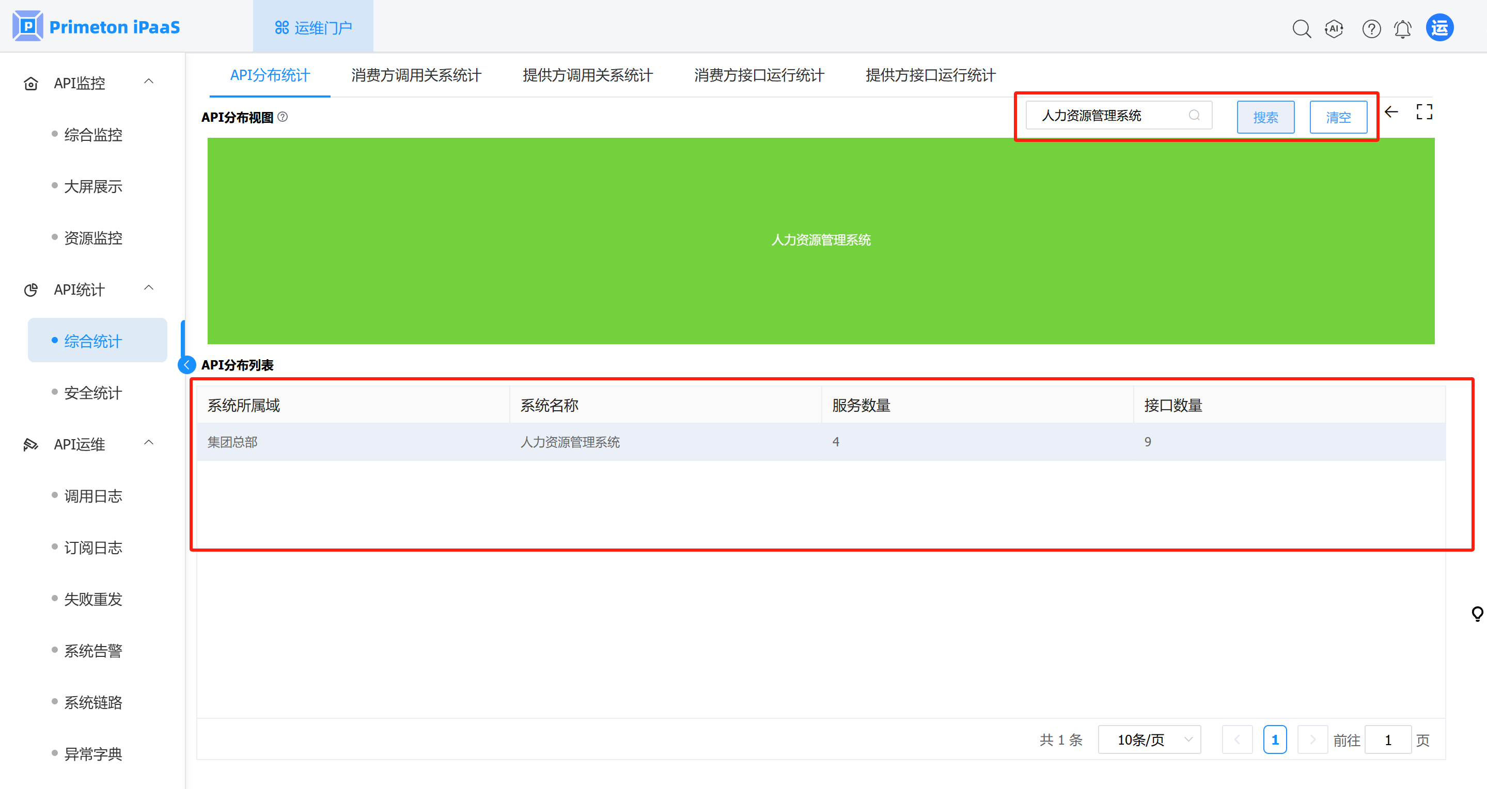Image resolution: width=1487 pixels, height=789 pixels.
Task: Click the global search magnifier icon
Action: (x=1301, y=28)
